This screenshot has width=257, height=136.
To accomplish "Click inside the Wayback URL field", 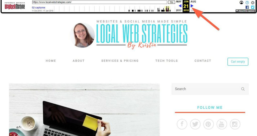I will 100,2.
